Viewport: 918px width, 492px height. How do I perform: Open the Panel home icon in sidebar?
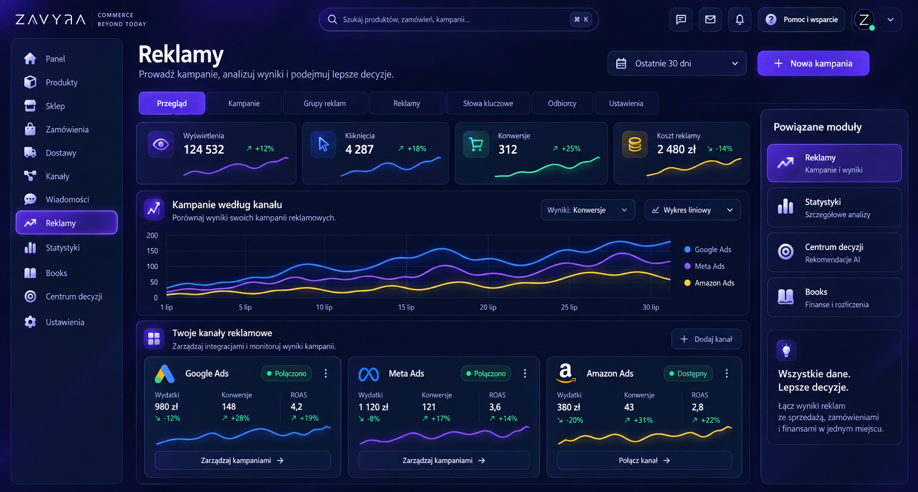(x=30, y=58)
